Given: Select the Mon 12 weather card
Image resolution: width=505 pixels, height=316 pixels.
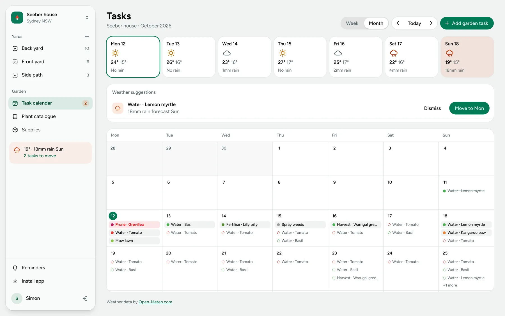Looking at the screenshot, I should pos(133,57).
